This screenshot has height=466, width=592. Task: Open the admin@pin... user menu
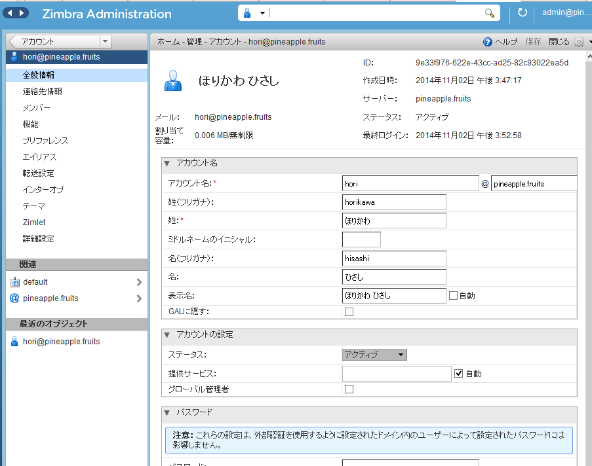(x=566, y=12)
